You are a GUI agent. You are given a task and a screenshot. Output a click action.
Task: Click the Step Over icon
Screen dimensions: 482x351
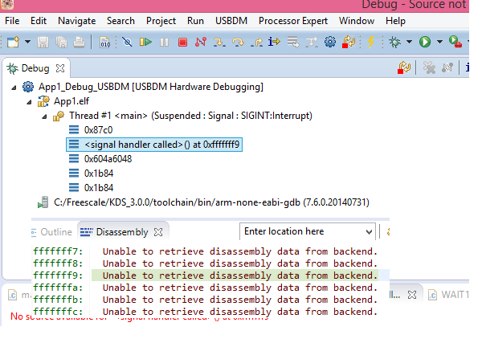pos(238,42)
